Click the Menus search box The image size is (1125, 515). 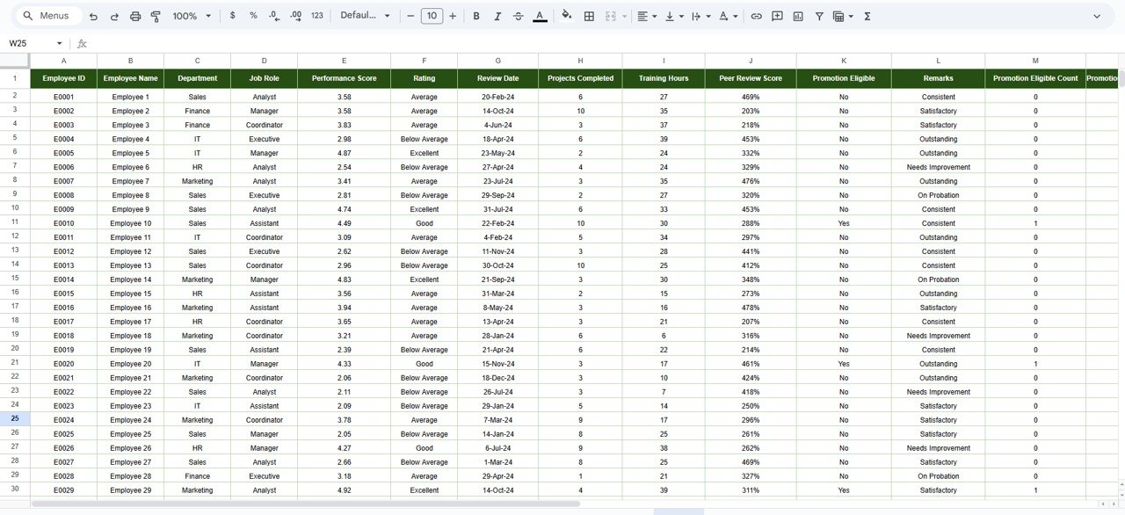pos(47,17)
